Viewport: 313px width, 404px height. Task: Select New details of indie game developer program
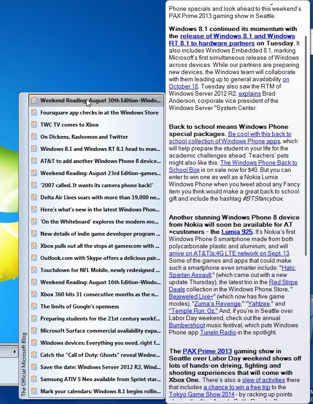pyautogui.click(x=96, y=233)
